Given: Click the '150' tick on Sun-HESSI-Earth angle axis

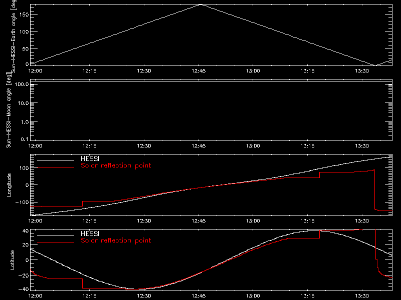Looking at the screenshot, I should pos(24,14).
